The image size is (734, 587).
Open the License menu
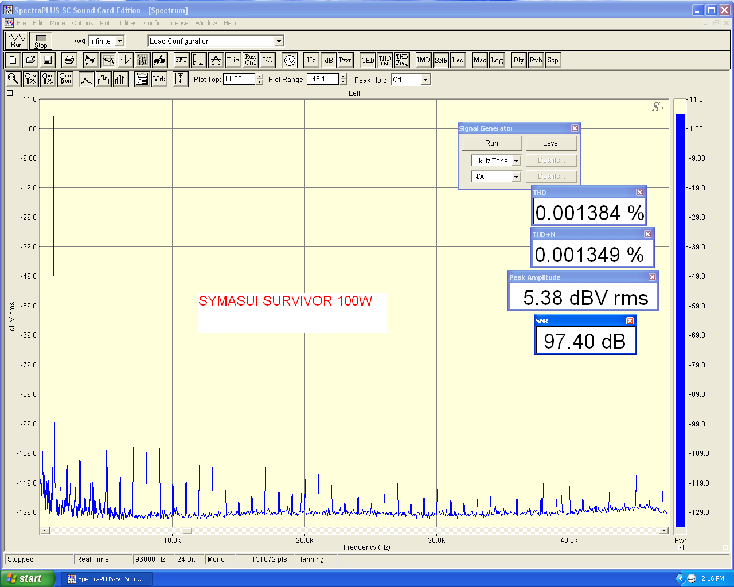pos(178,23)
